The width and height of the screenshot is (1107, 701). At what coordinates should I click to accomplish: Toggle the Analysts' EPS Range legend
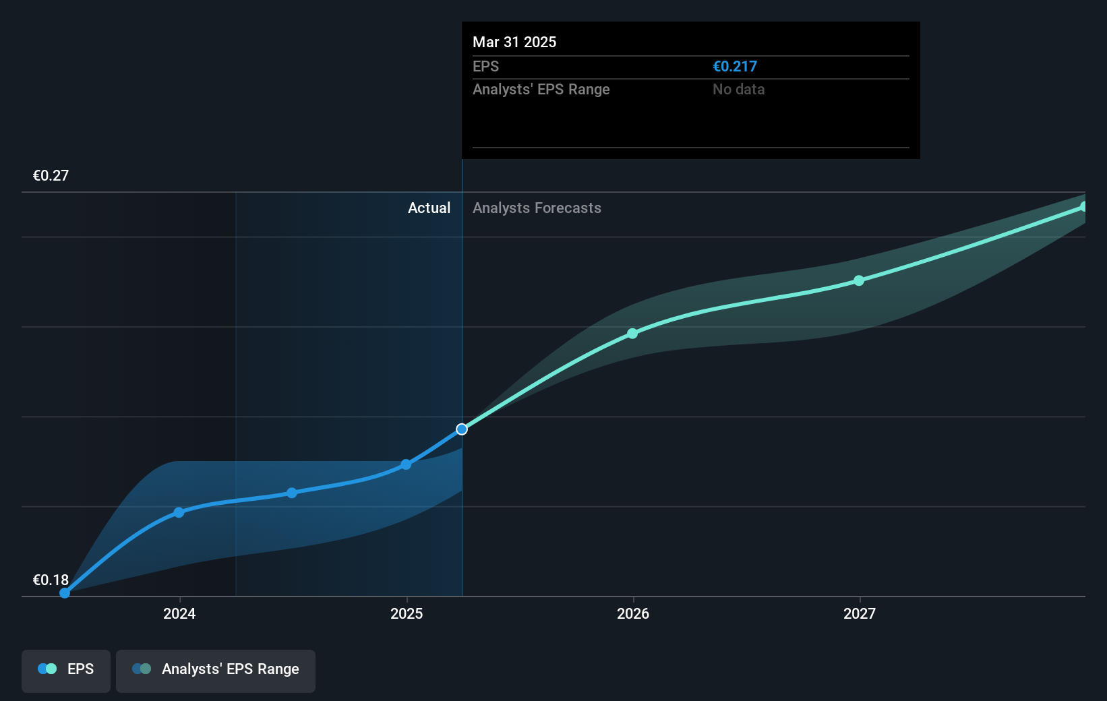tap(216, 671)
